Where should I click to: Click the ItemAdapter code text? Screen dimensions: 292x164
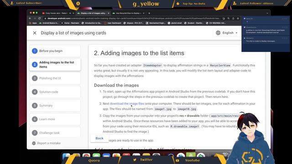[152, 66]
